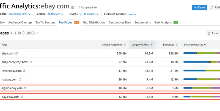The height and width of the screenshot is (111, 220).
Task: Click the info icon next to Pages count
Action: click(x=37, y=33)
